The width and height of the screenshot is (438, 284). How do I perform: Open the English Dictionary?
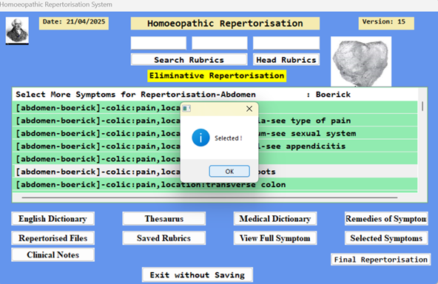tap(53, 219)
